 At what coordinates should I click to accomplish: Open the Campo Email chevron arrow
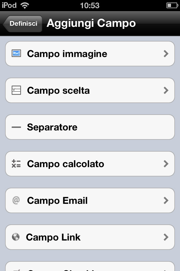tap(166, 200)
